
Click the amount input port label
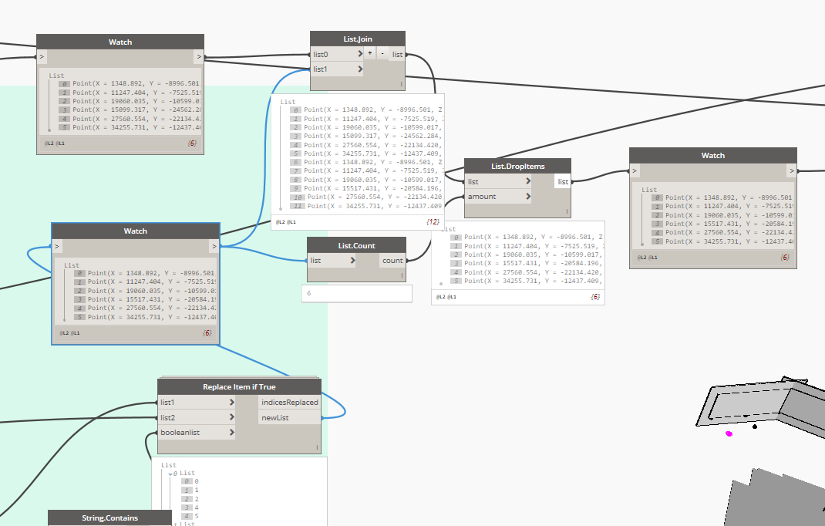[482, 197]
